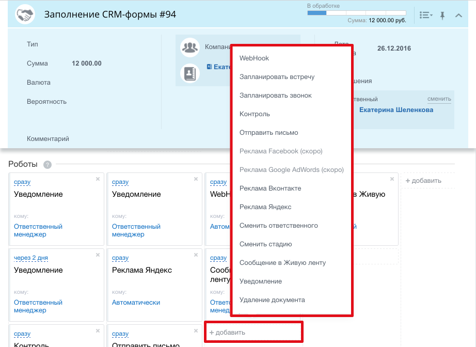
Task: Click deal title Заполнение CRM-формы #94
Action: coord(110,14)
